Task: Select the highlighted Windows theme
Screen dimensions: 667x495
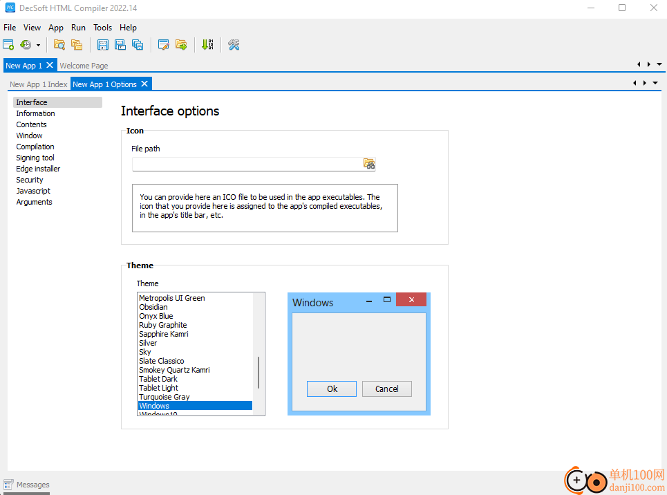Action: [195, 406]
